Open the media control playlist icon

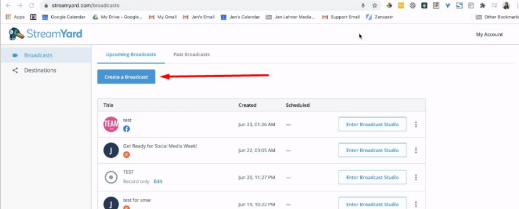pyautogui.click(x=494, y=5)
